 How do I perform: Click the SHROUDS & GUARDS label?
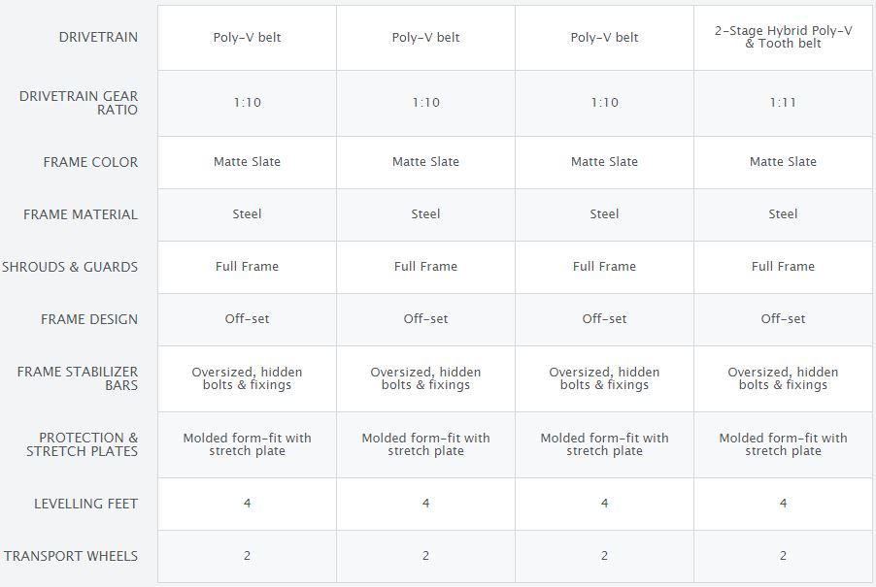(70, 267)
